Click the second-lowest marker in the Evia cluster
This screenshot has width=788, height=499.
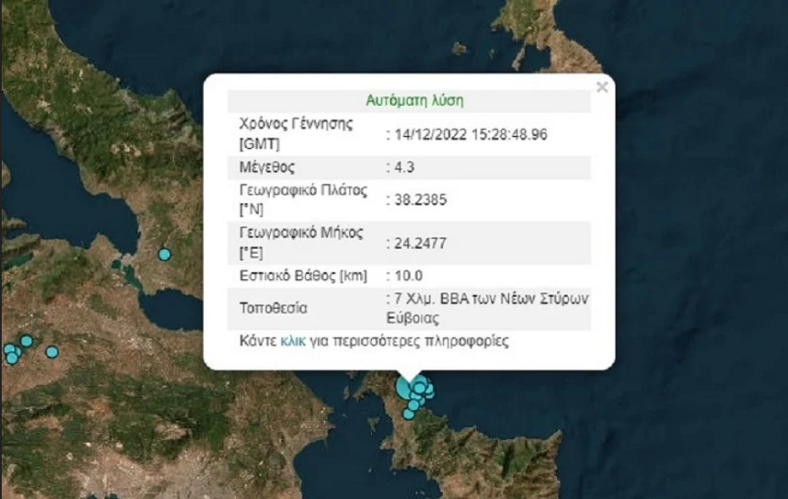[413, 405]
